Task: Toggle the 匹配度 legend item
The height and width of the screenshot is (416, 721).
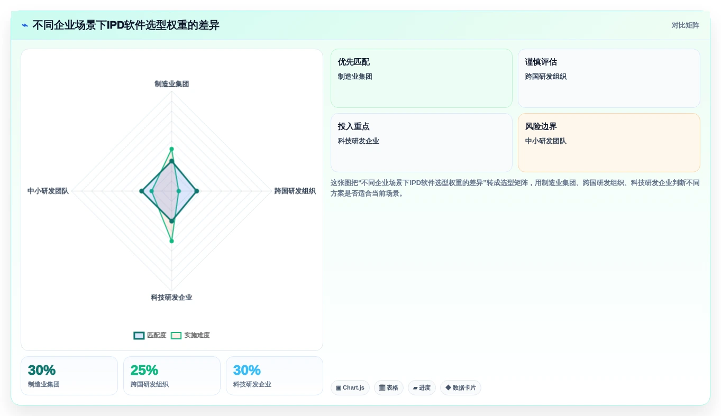Action: pyautogui.click(x=150, y=335)
